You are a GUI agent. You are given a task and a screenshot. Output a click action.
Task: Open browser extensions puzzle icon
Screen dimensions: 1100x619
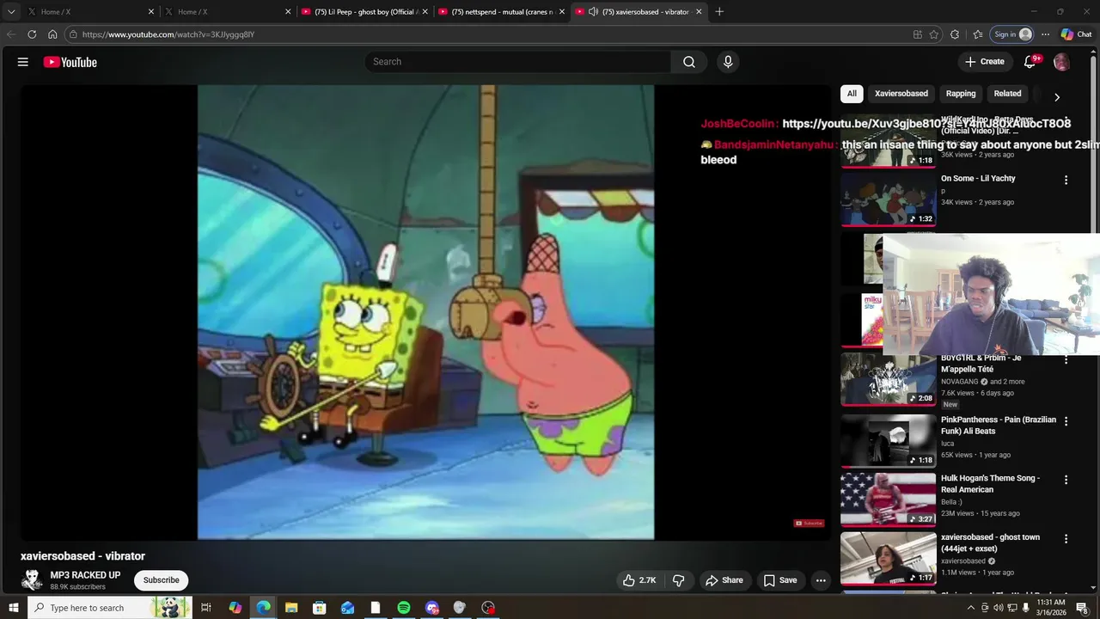(955, 34)
